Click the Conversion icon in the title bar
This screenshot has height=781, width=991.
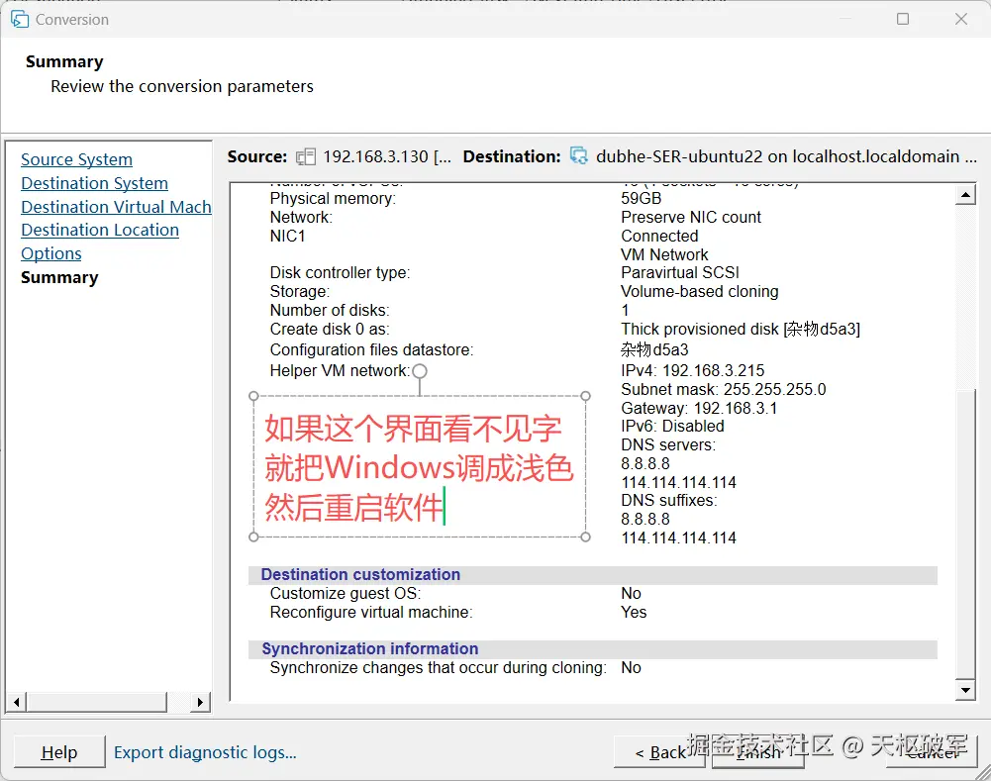point(19,19)
